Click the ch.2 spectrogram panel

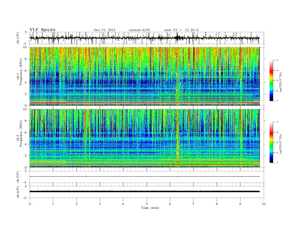point(144,138)
